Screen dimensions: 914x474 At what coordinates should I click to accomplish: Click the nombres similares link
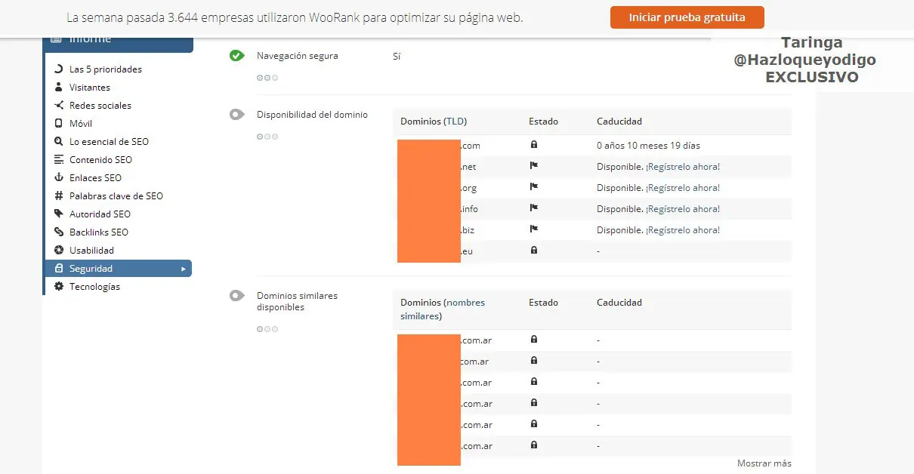(x=443, y=309)
